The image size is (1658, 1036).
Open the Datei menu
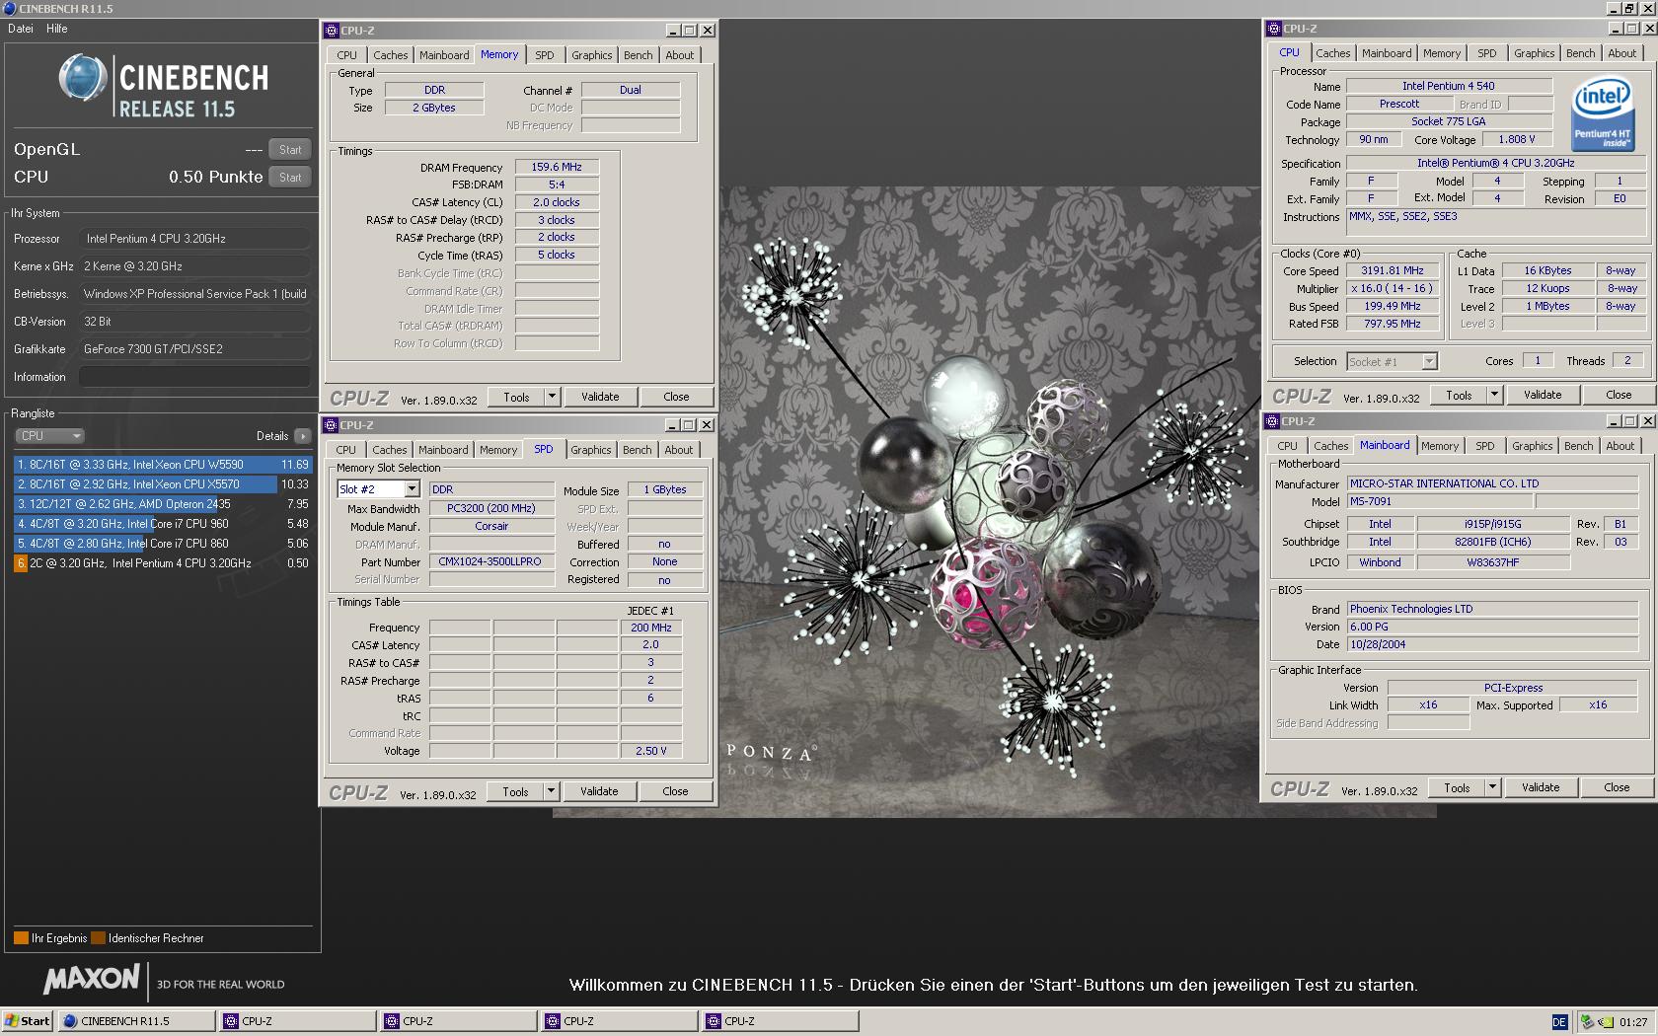click(x=21, y=29)
